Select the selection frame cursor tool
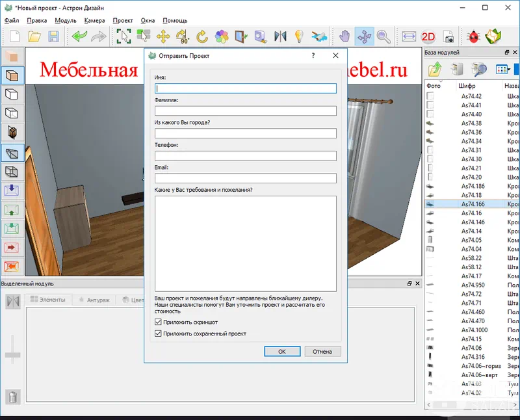The image size is (520, 420). (123, 36)
